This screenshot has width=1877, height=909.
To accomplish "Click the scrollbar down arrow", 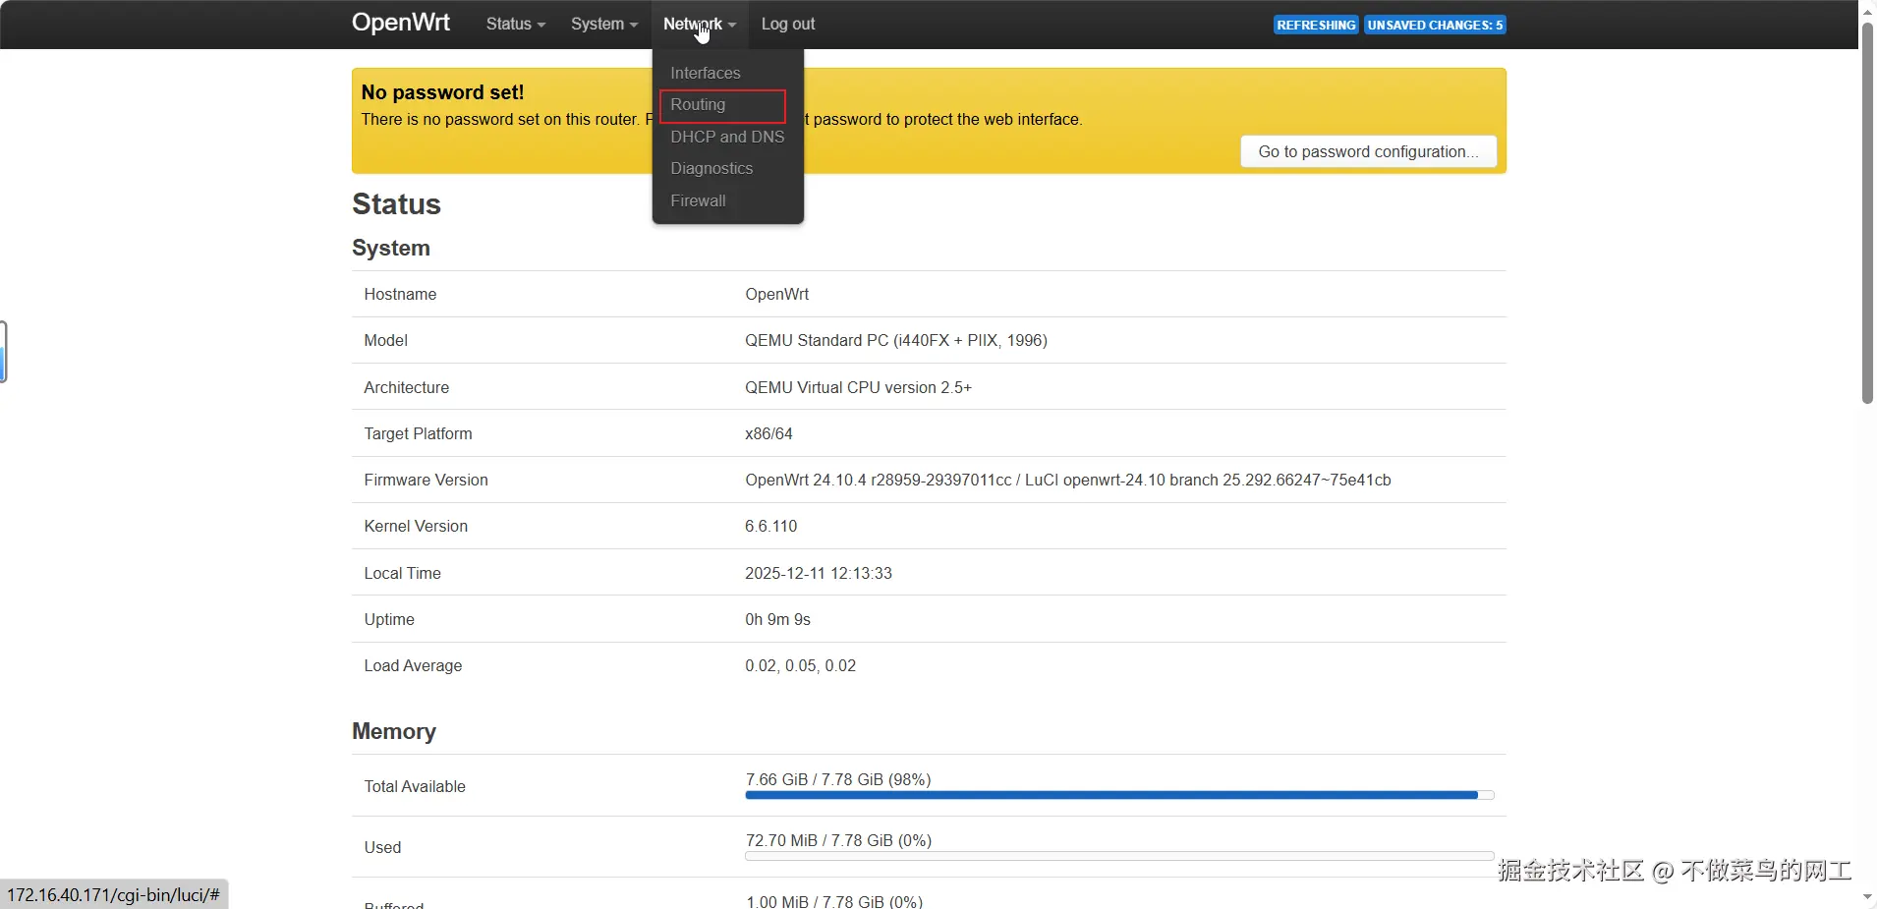I will pos(1867,897).
